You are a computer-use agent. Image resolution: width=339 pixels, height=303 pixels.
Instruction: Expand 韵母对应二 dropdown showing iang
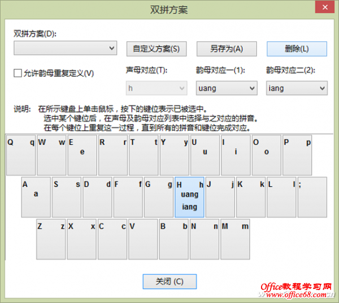click(297, 88)
